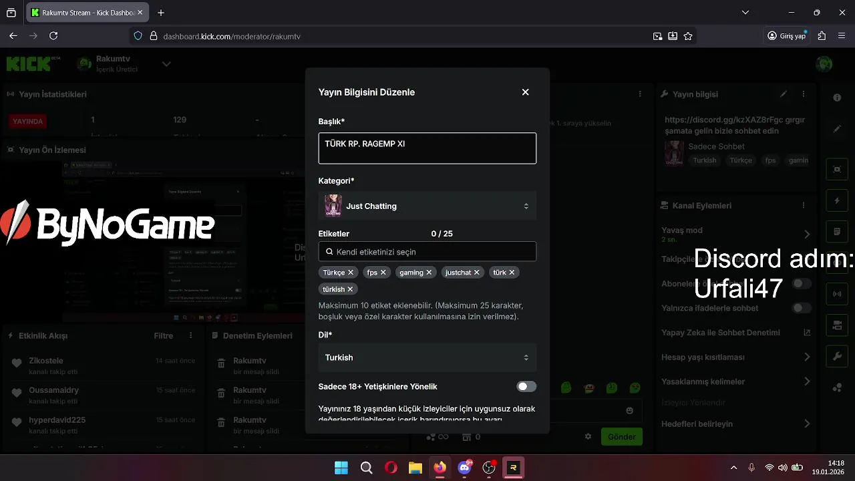Reload the current page
Viewport: 855px width, 481px height.
pos(53,36)
